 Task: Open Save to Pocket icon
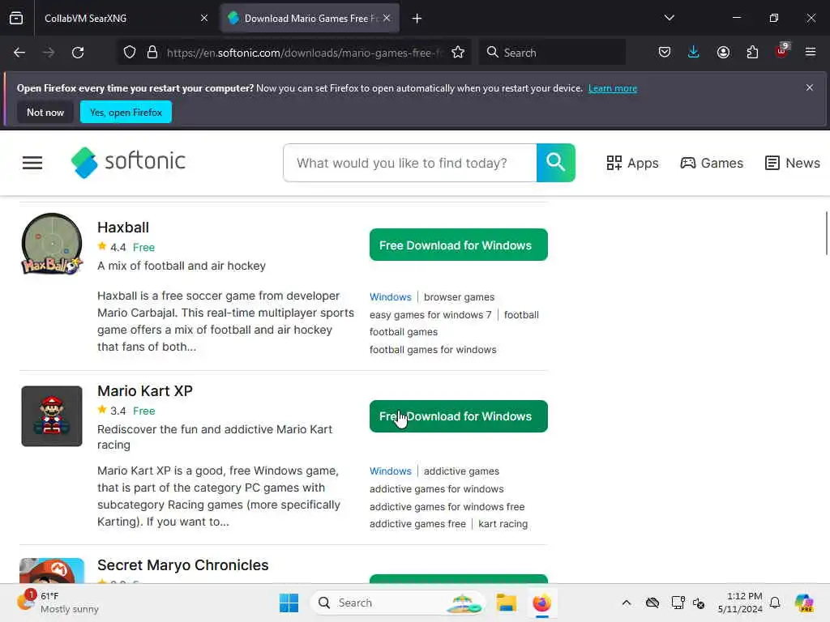click(665, 53)
